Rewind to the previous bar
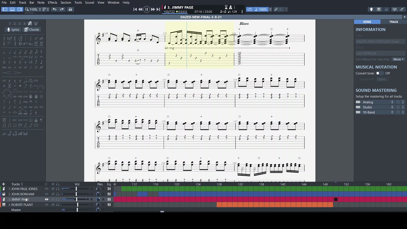 [x=141, y=9]
